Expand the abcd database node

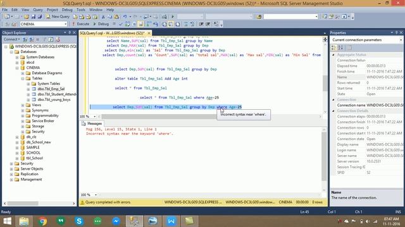pos(17,62)
